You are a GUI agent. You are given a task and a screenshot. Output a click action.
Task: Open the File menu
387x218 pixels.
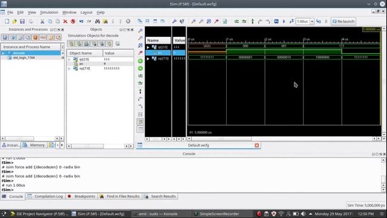[x=10, y=12]
